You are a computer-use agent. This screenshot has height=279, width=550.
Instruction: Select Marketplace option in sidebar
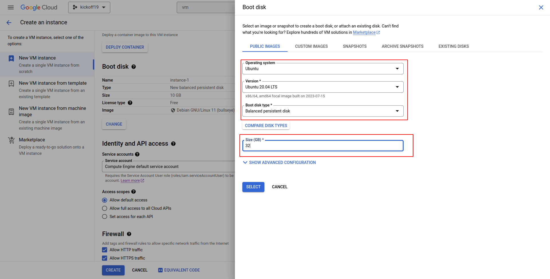tap(47, 146)
